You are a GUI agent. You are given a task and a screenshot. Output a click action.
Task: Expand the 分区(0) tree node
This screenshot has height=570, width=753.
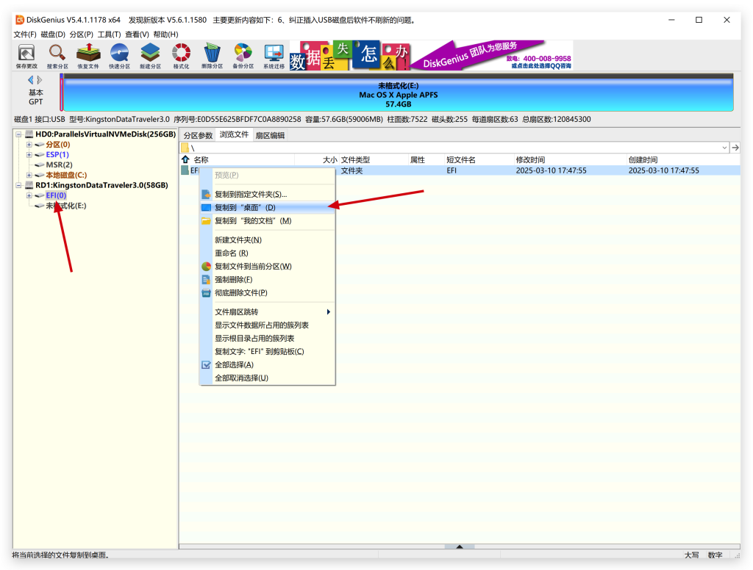coord(29,145)
